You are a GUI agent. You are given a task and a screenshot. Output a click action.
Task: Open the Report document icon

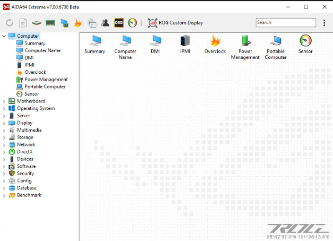click(23, 23)
